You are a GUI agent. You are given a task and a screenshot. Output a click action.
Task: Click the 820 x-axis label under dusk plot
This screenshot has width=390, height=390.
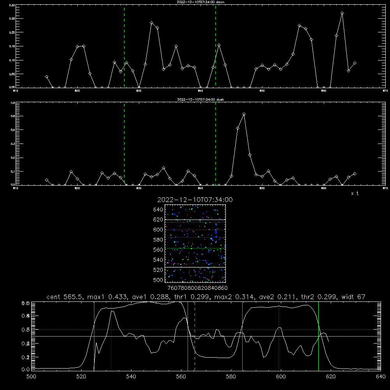[x=77, y=188]
